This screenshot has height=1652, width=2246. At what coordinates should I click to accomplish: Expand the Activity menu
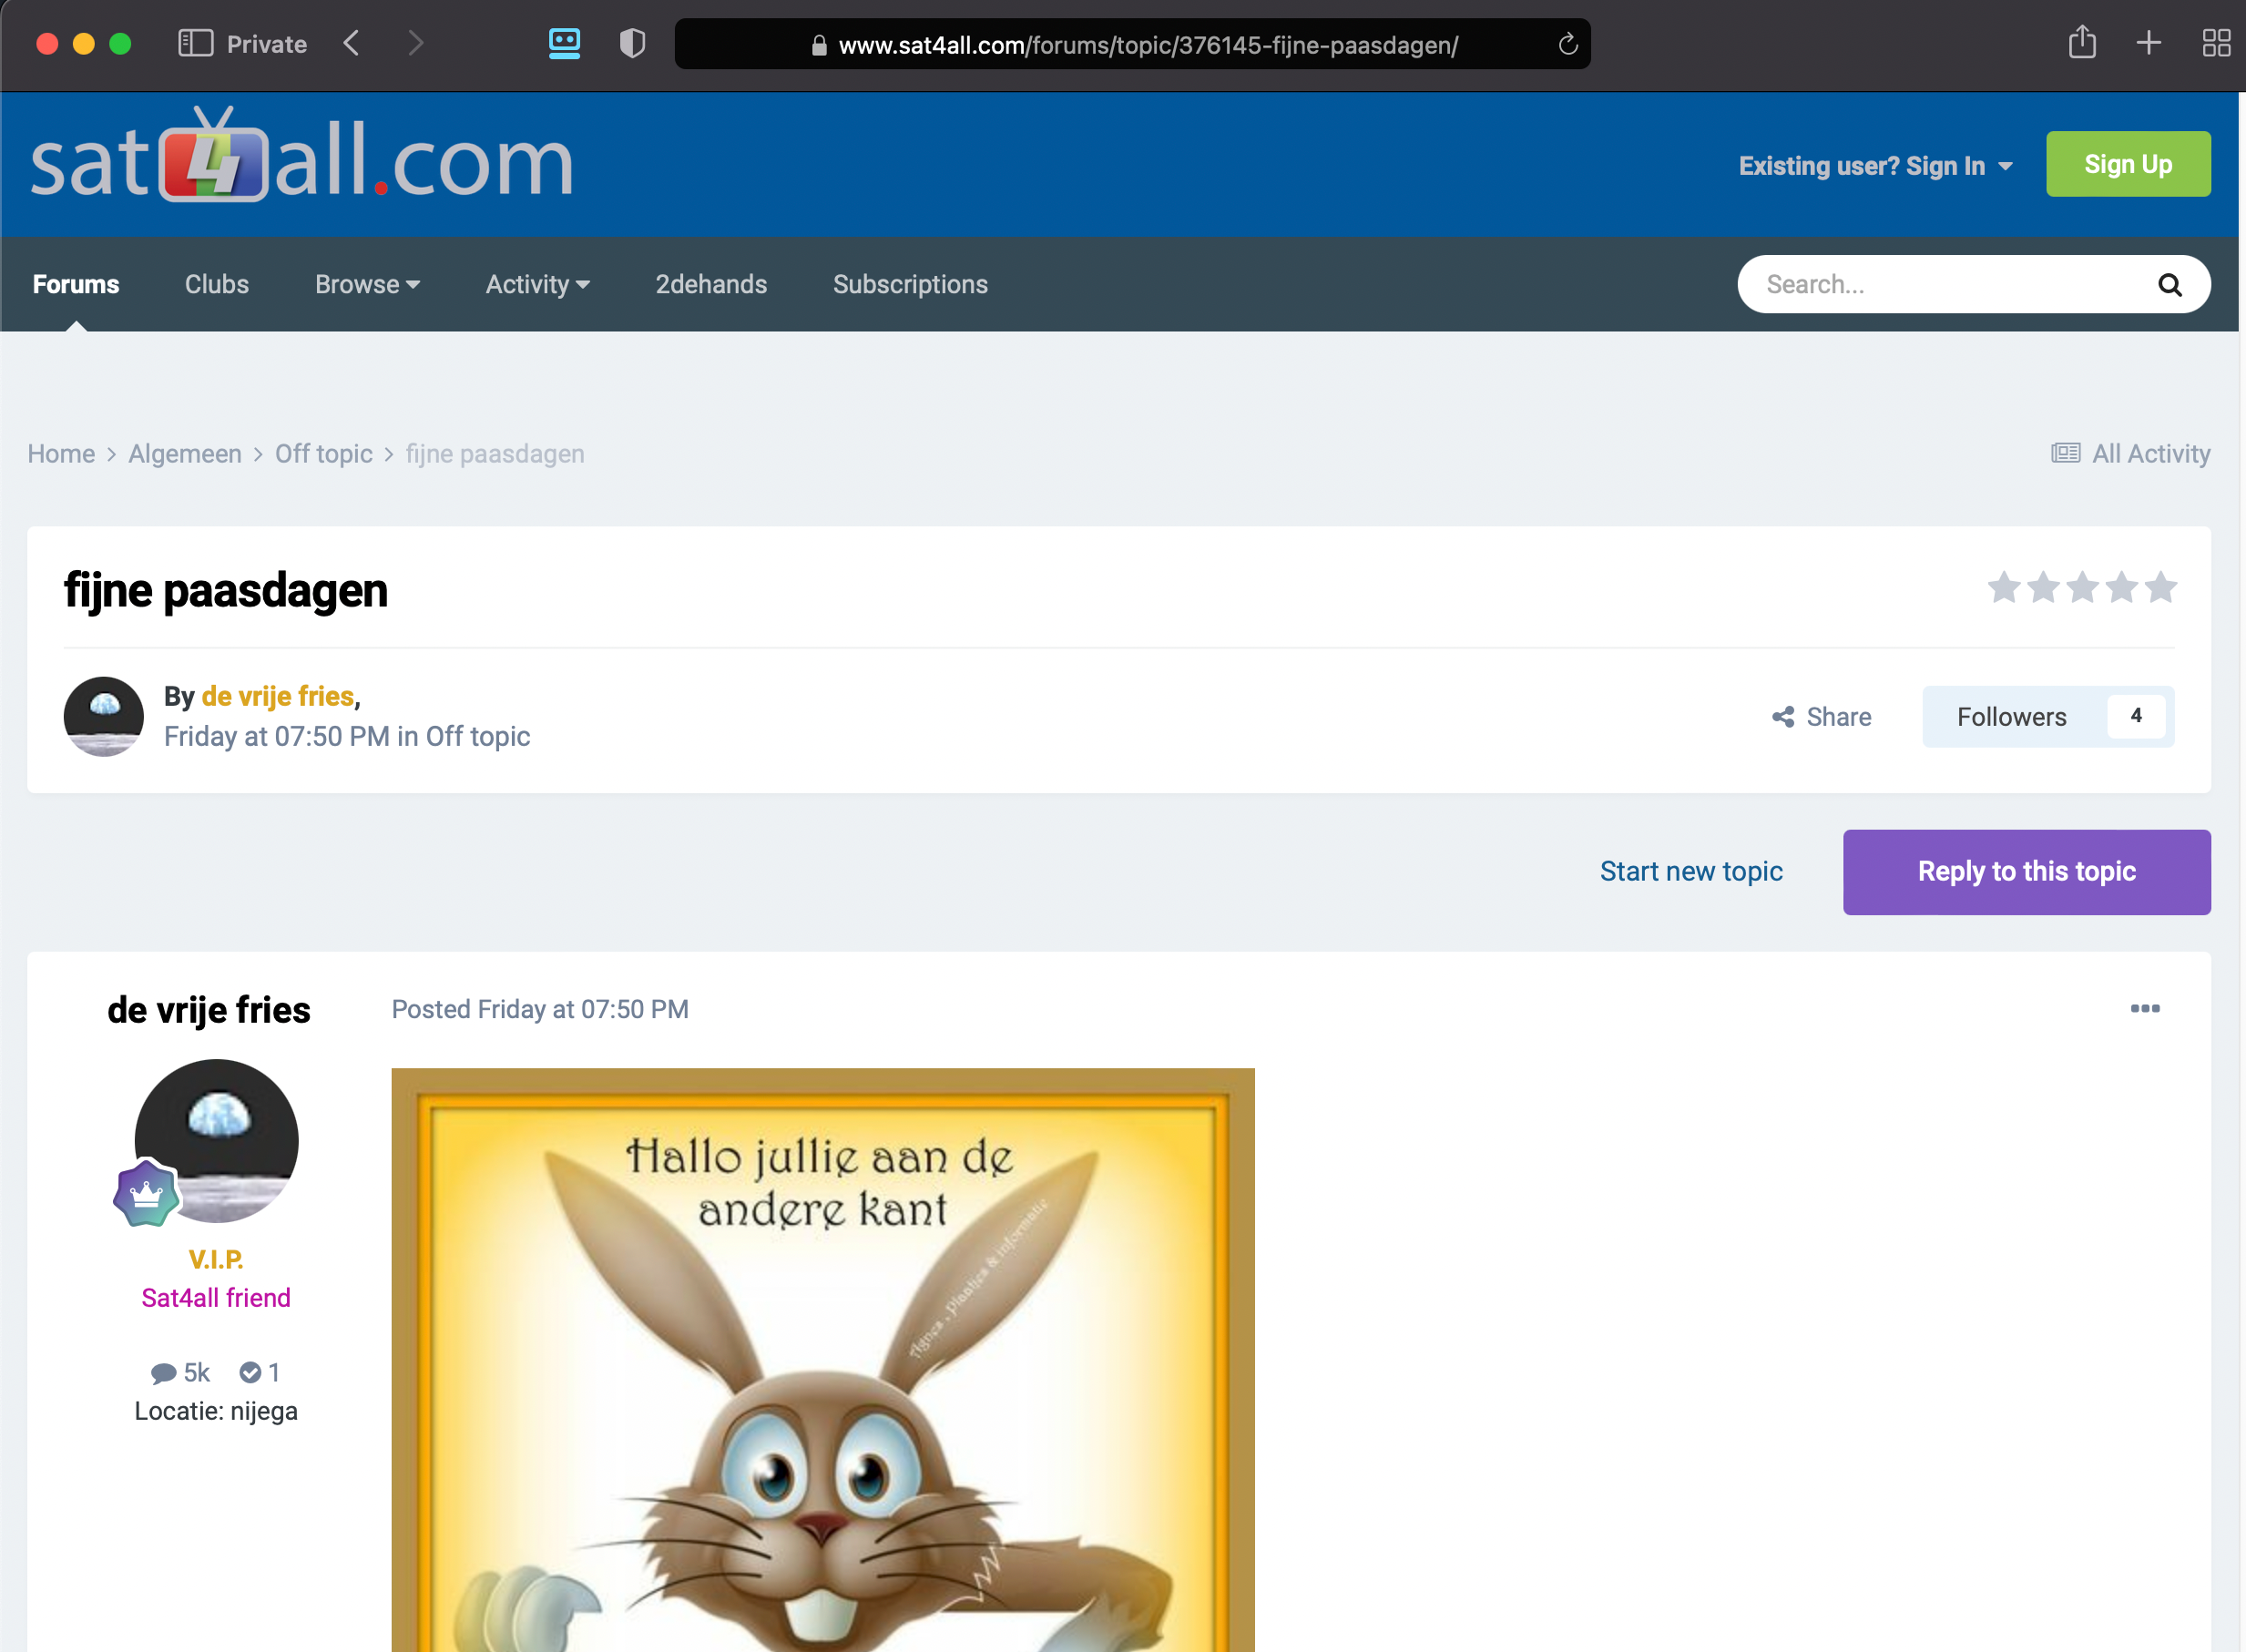coord(537,285)
